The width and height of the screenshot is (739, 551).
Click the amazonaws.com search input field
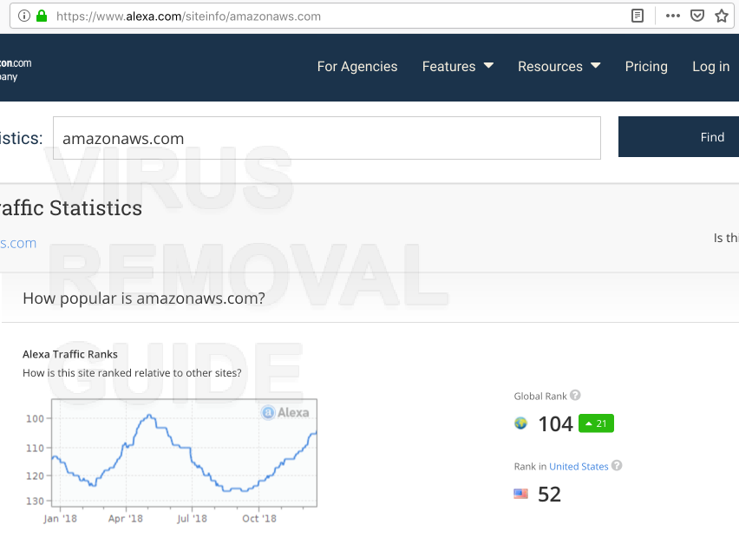[x=327, y=138]
